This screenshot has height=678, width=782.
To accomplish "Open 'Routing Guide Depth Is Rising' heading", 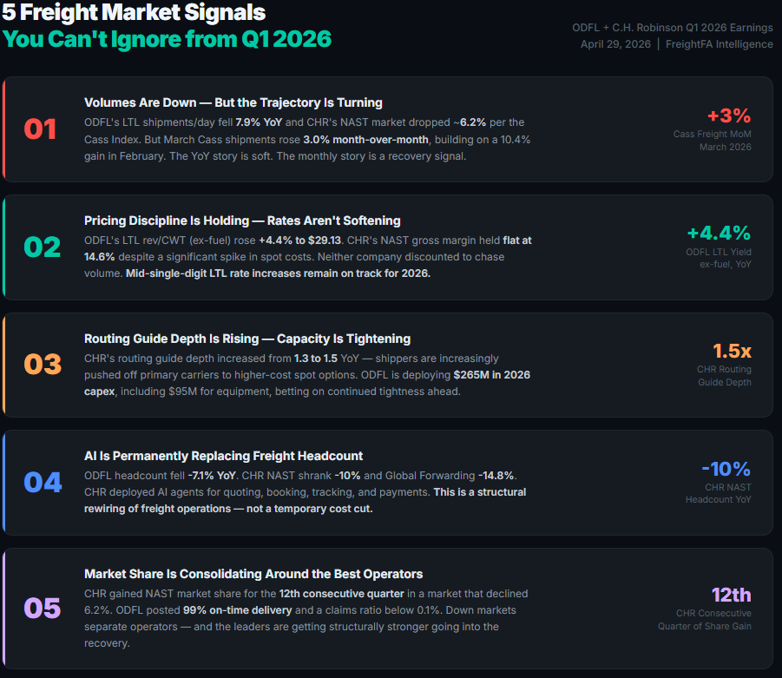I will (x=247, y=339).
